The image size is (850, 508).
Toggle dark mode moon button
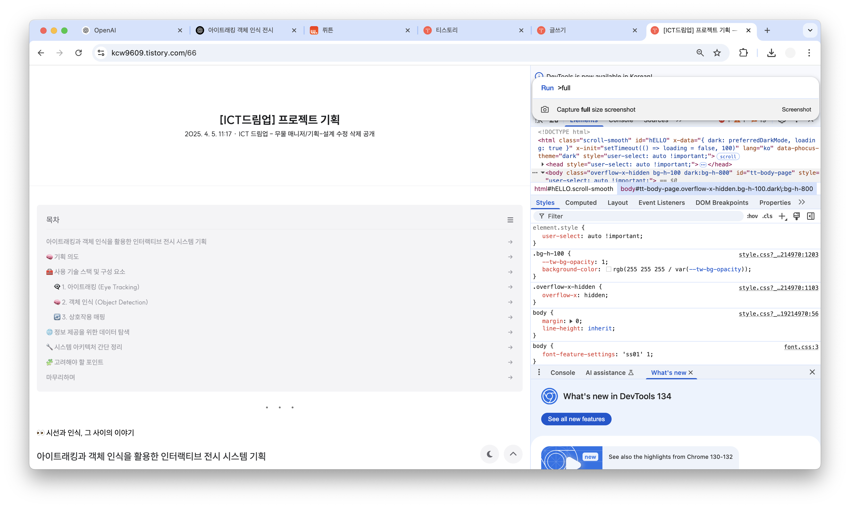(x=489, y=454)
